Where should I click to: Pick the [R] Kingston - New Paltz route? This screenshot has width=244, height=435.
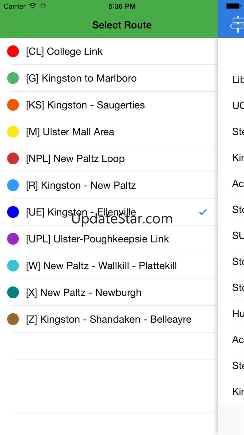[81, 185]
